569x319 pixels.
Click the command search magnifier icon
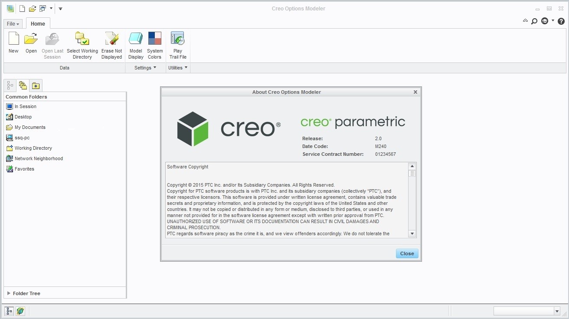click(x=534, y=21)
